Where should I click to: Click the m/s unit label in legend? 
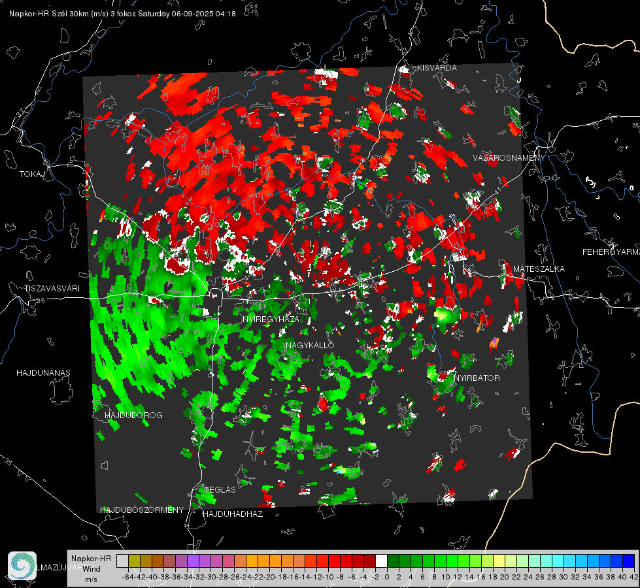[x=91, y=580]
